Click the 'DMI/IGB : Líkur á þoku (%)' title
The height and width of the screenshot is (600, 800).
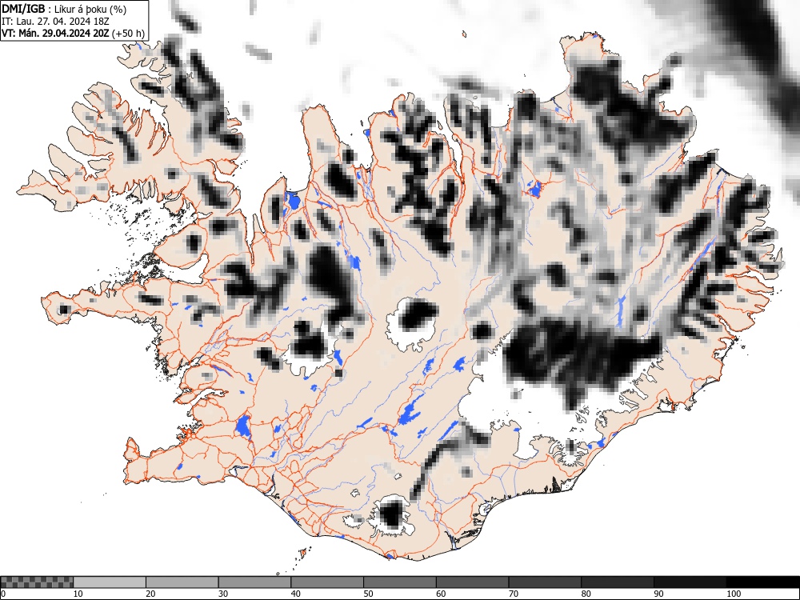[x=64, y=9]
